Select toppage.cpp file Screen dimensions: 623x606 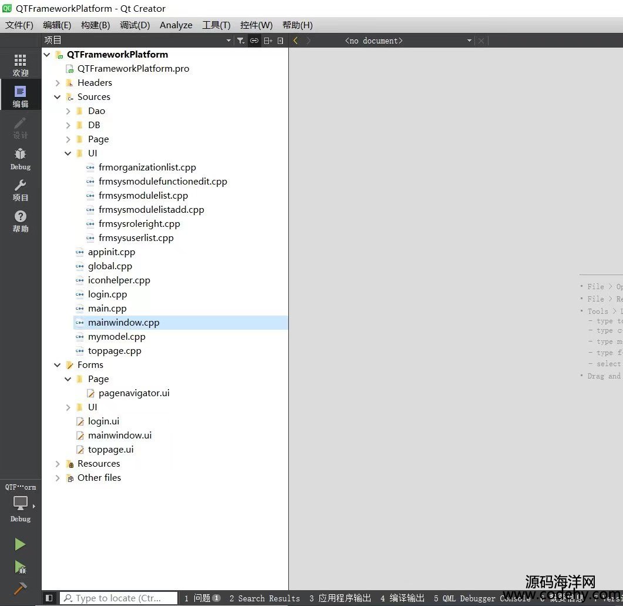click(x=115, y=351)
